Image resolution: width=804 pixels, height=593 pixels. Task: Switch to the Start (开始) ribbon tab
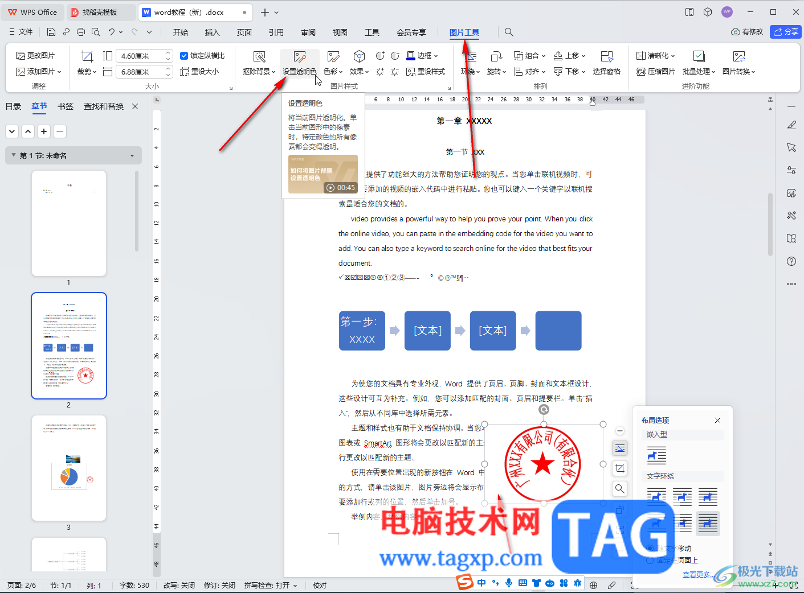(x=180, y=32)
